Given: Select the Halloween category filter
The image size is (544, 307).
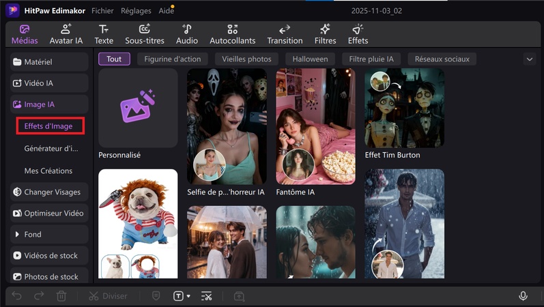Looking at the screenshot, I should [x=310, y=59].
